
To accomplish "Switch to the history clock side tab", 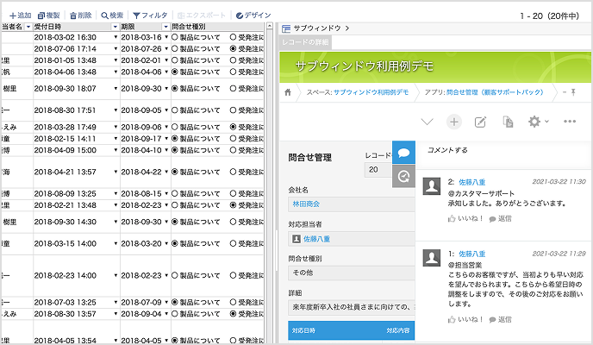I will coord(403,176).
